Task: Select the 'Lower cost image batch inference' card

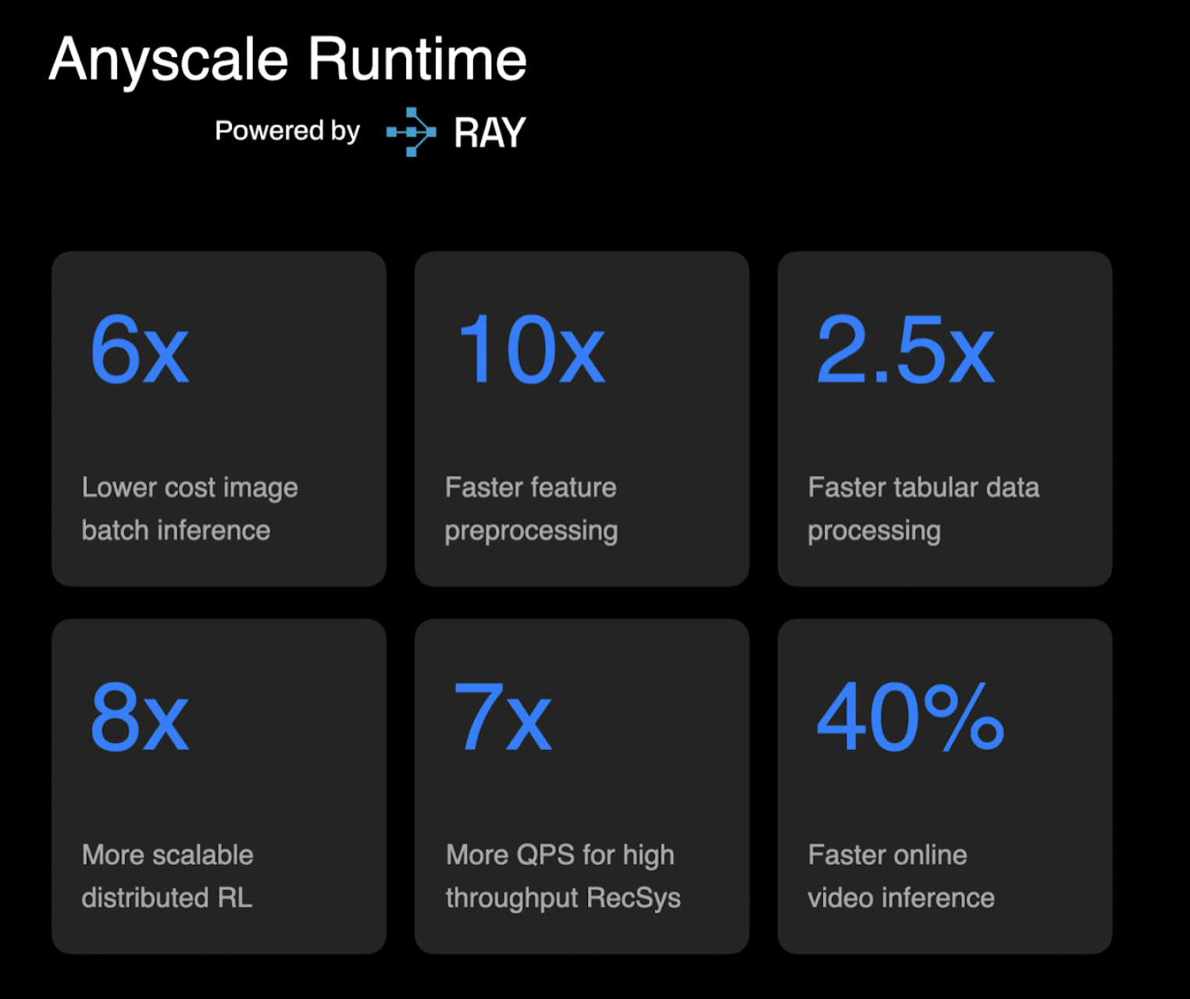Action: [x=219, y=419]
